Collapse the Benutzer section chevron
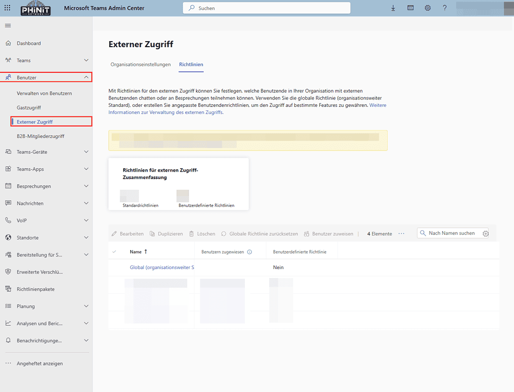 click(x=87, y=77)
